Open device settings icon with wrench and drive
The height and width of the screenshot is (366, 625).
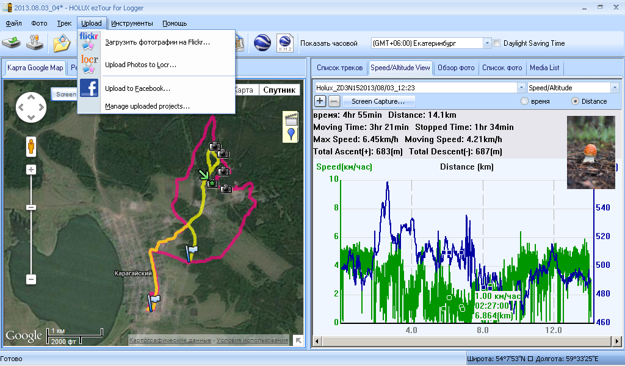(35, 43)
